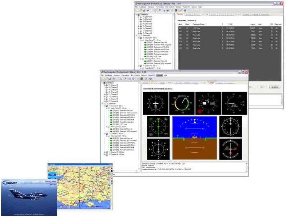Collapse the Tx Scheduler node in front window tree
286x219 pixels.
[x=102, y=104]
